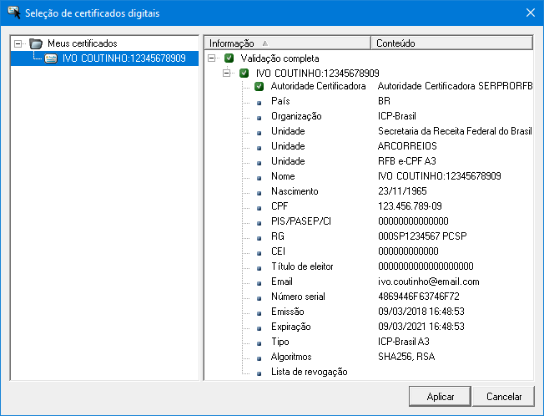Click the bullet icon next to CEI

(259, 253)
